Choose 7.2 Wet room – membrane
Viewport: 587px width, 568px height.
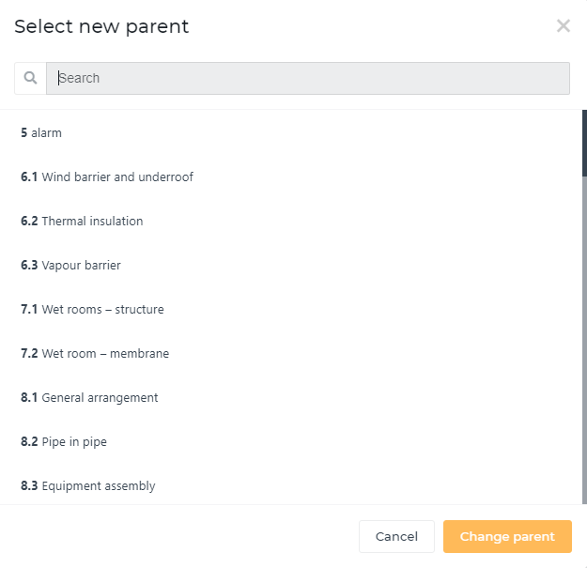click(x=290, y=353)
